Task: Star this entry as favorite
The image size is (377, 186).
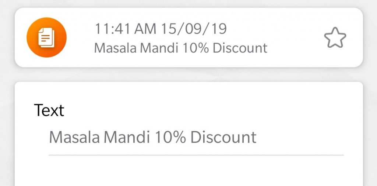Action: 335,38
